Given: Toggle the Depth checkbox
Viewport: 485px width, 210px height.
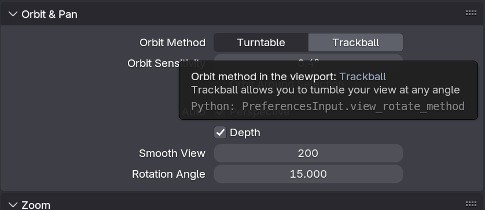Looking at the screenshot, I should pos(220,133).
